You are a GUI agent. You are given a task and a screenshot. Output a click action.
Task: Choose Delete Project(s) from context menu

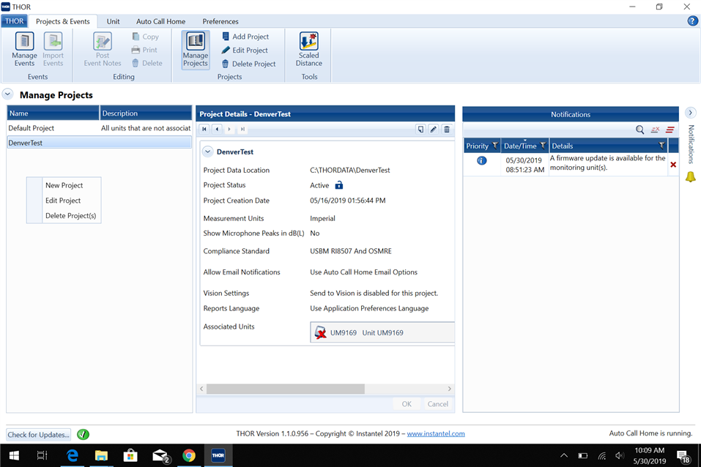(x=70, y=215)
